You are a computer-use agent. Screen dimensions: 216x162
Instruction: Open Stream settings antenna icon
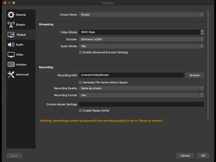tap(11, 25)
